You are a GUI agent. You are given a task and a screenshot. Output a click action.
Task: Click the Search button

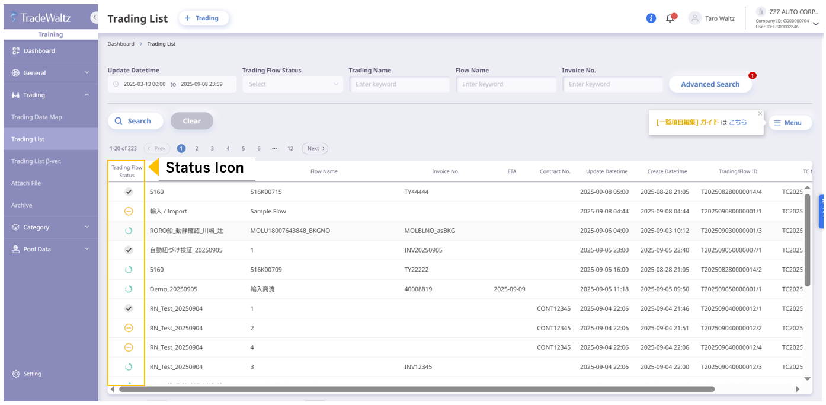135,121
